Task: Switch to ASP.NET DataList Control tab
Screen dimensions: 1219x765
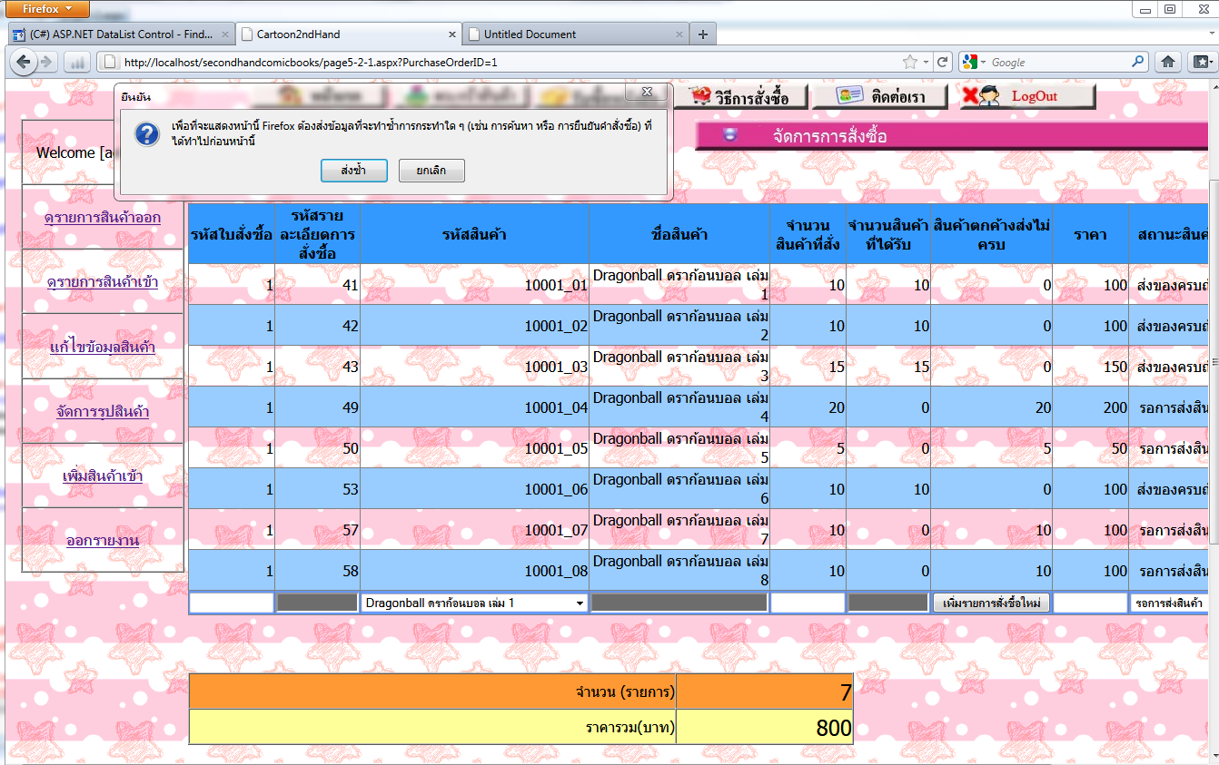Action: coord(120,34)
